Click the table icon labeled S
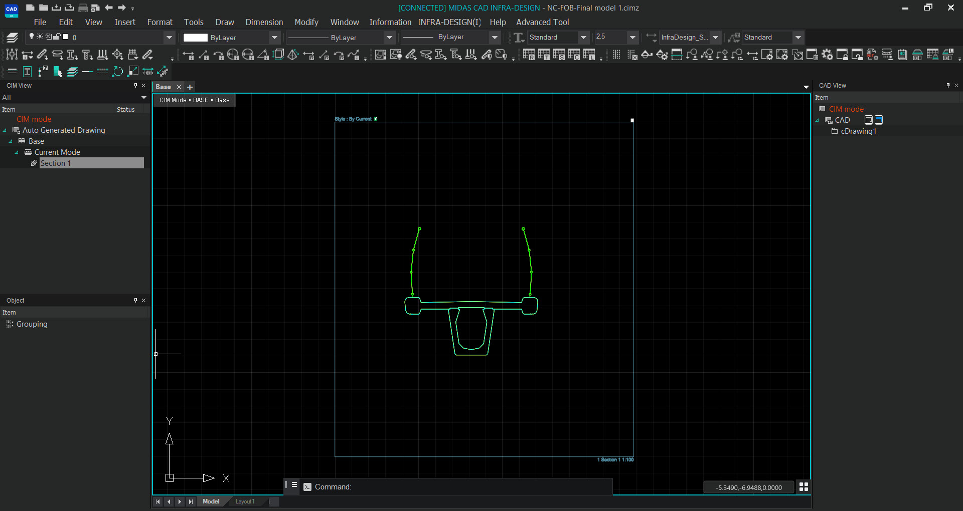The image size is (963, 511). pyautogui.click(x=559, y=55)
